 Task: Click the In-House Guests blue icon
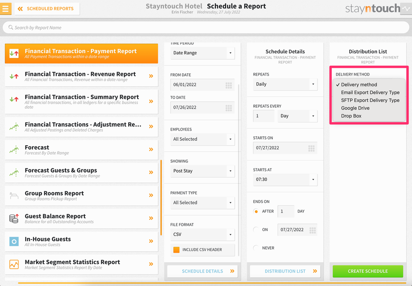(14, 241)
